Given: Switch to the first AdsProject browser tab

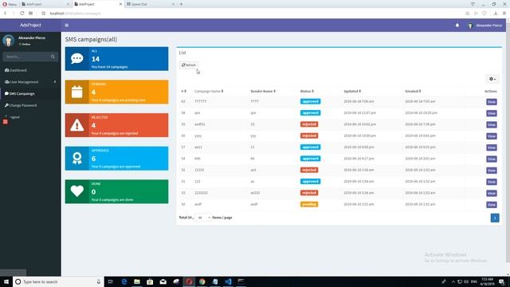Looking at the screenshot, I should coord(45,4).
